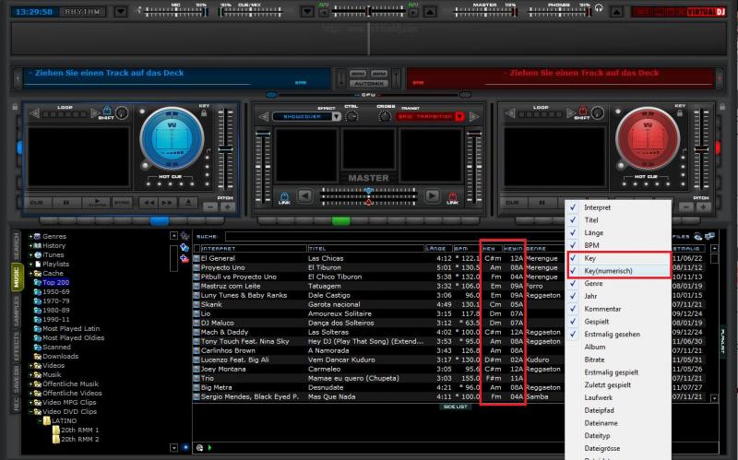Decrease loop length on left deck
The width and height of the screenshot is (738, 460).
[x=34, y=113]
